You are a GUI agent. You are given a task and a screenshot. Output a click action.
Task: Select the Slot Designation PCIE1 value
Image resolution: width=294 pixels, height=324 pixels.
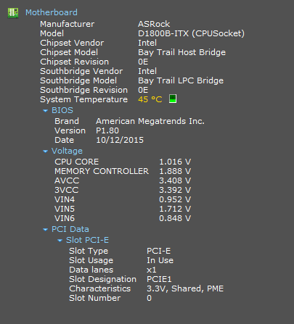pos(159,279)
